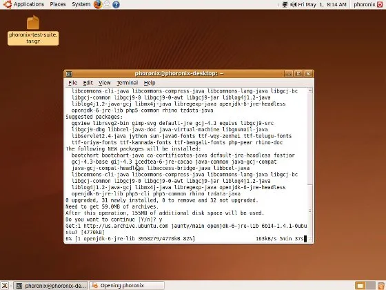Image resolution: width=386 pixels, height=290 pixels.
Task: Click '0 upgraded, 31 newly installed' line
Action: [162, 200]
